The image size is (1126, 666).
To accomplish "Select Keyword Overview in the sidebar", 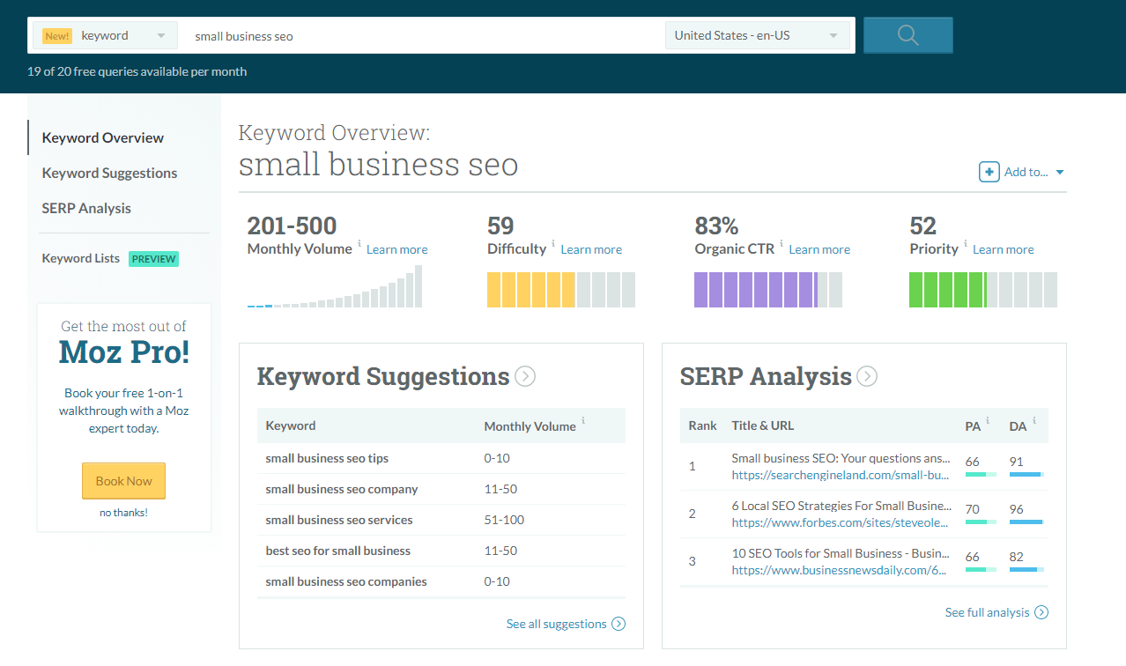I will pyautogui.click(x=103, y=137).
